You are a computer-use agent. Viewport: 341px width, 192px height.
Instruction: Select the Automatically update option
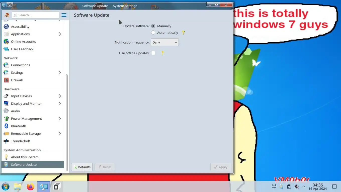tap(153, 32)
